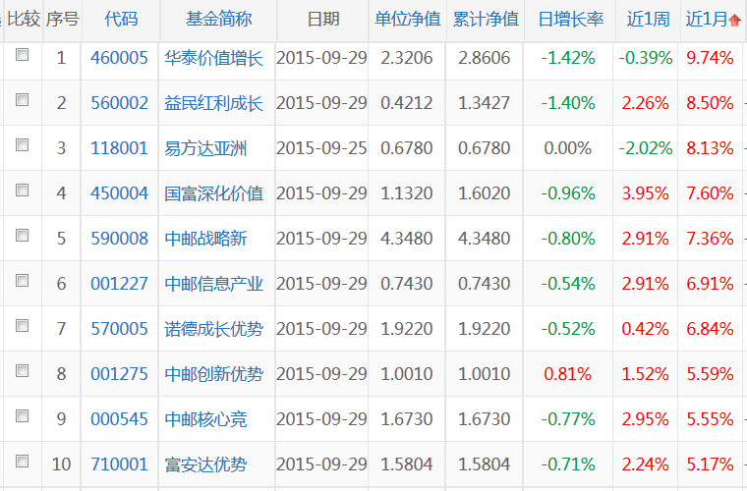Enable compare checkbox for 国富深化价值
This screenshot has width=747, height=491.
(22, 191)
